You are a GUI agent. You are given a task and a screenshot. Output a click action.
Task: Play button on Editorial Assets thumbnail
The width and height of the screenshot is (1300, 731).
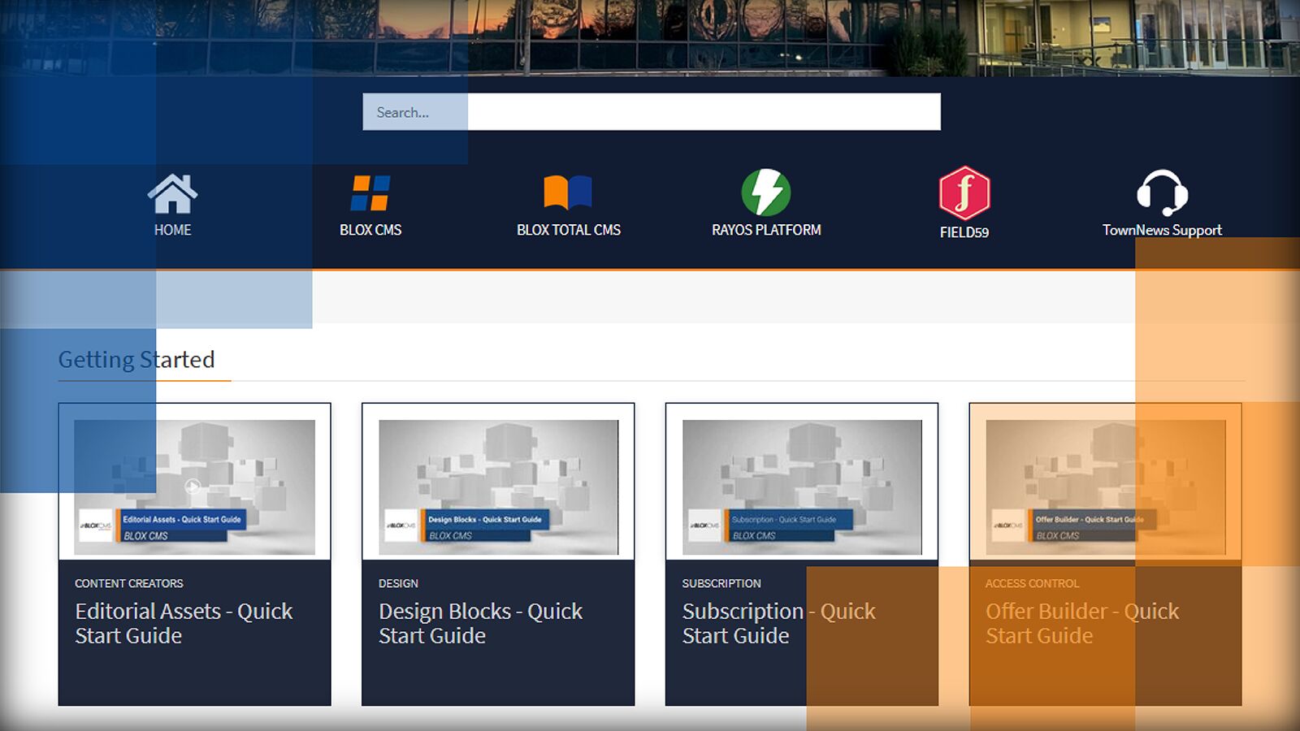click(x=193, y=487)
